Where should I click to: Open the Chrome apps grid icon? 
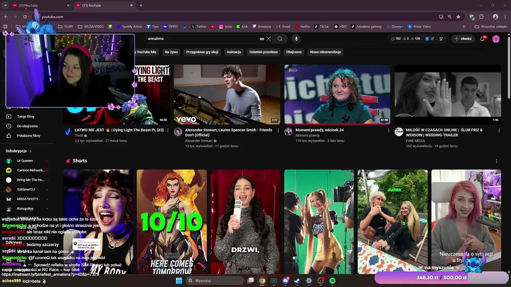pyautogui.click(x=5, y=27)
